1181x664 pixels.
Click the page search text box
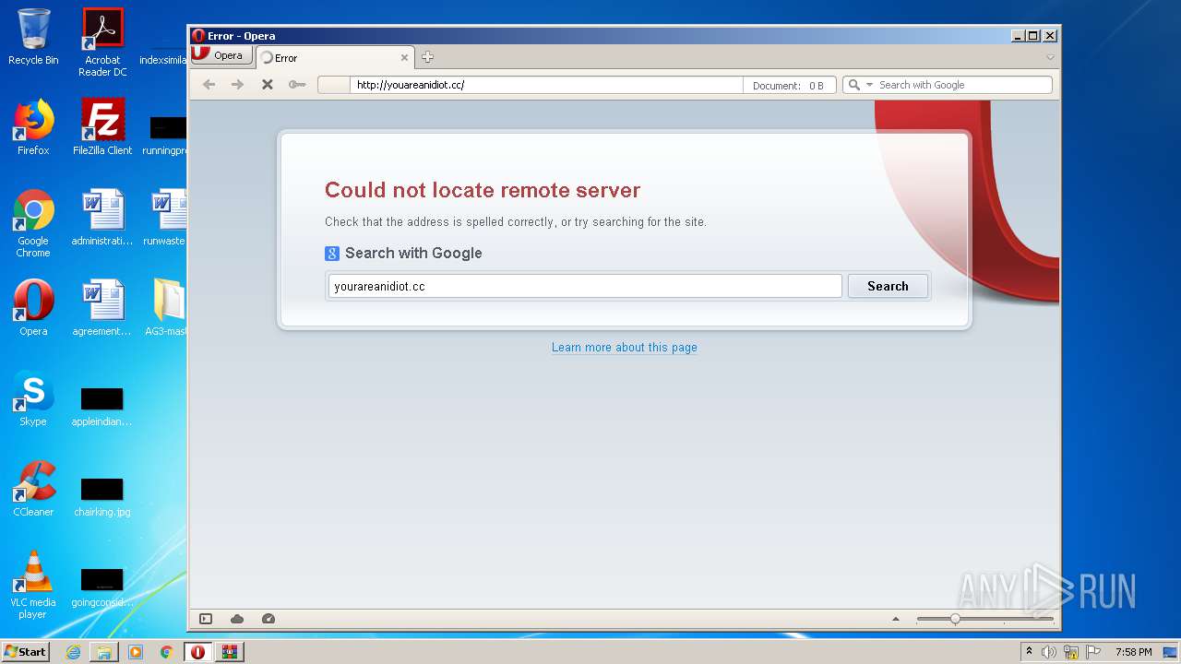click(585, 286)
